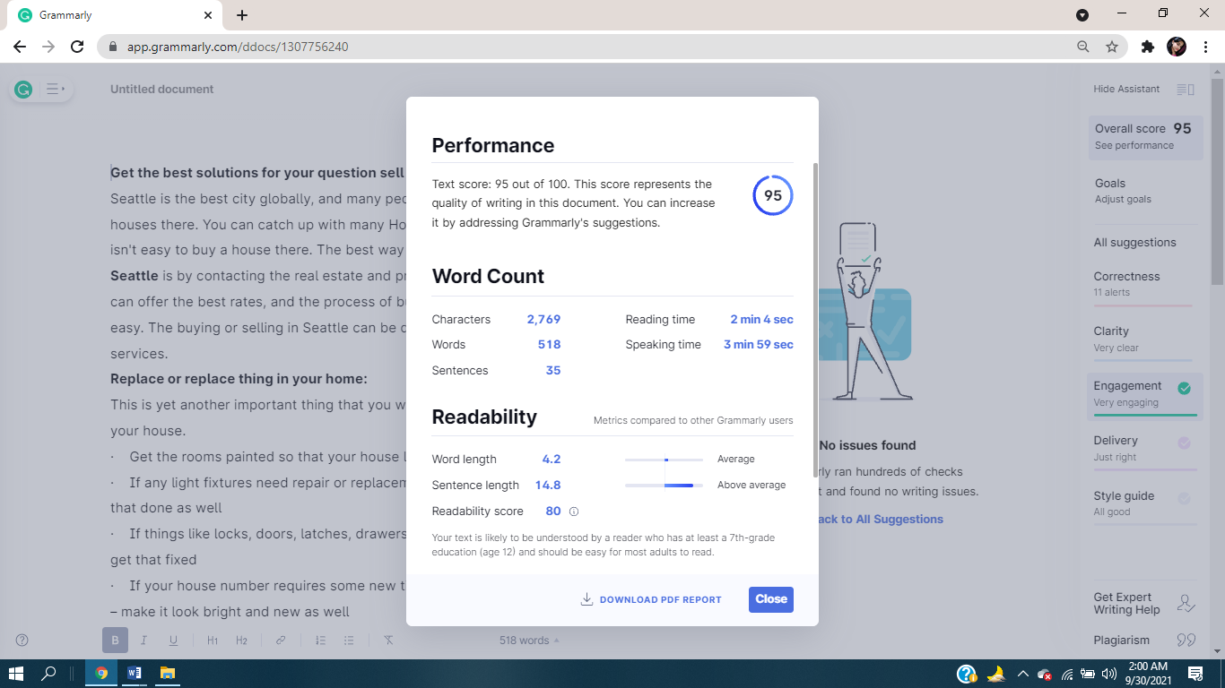
Task: Open the Grammarly home logo icon
Action: (x=24, y=89)
